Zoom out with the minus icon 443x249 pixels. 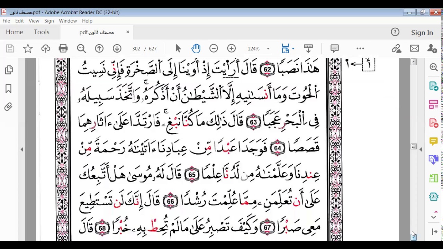click(x=214, y=49)
